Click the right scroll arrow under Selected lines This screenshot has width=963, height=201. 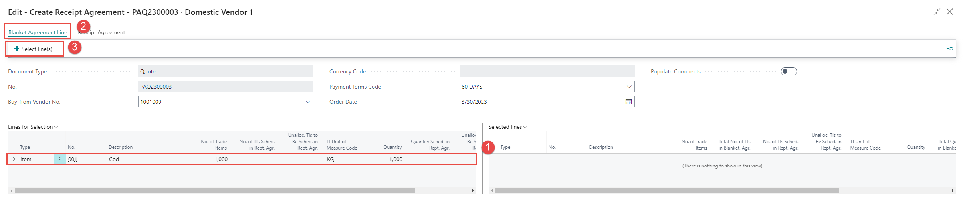tap(953, 191)
